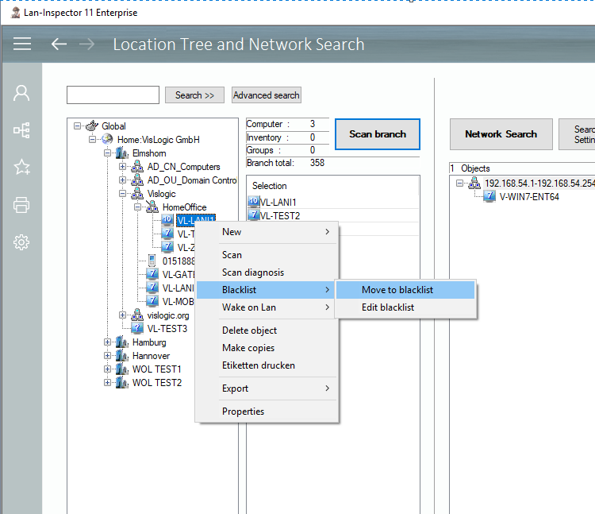Choose Move to blacklist
This screenshot has height=514, width=595.
click(x=397, y=290)
